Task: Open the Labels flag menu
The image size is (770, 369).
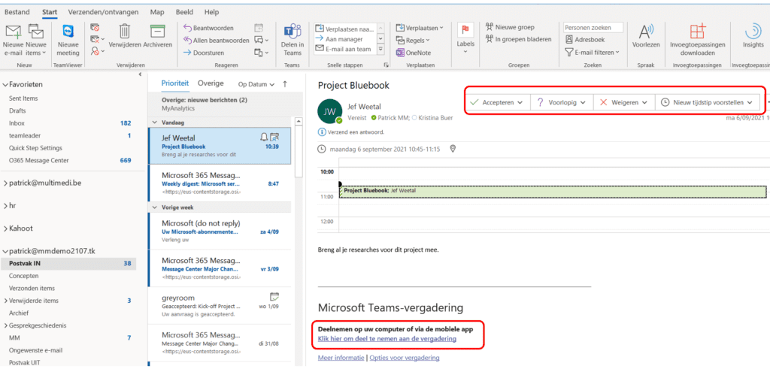Action: click(465, 38)
